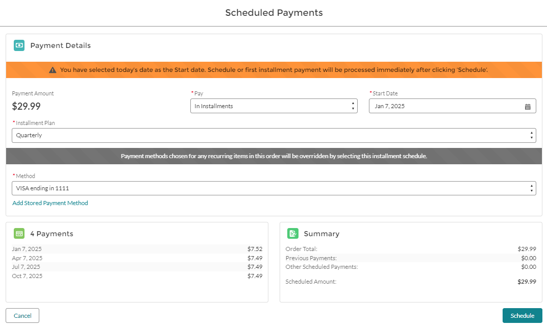Click the green Summary document icon
This screenshot has height=327, width=547.
point(292,233)
